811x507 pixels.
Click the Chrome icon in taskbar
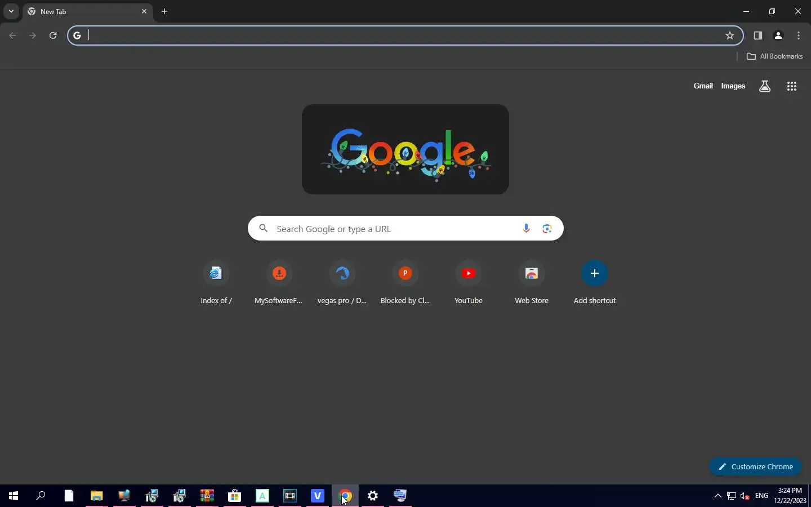[345, 496]
